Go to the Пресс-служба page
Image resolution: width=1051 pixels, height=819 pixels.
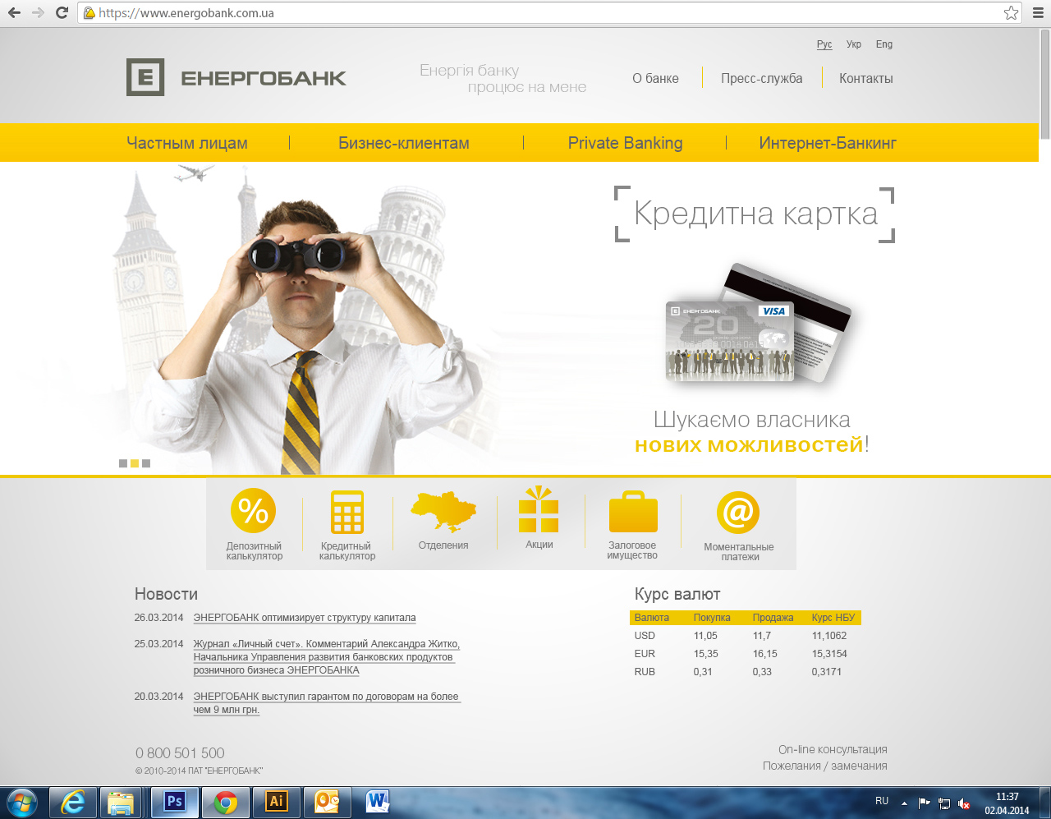762,79
